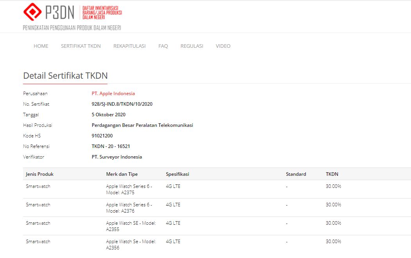
Task: Select reference TKDN - 20 - 16521
Action: [111, 146]
